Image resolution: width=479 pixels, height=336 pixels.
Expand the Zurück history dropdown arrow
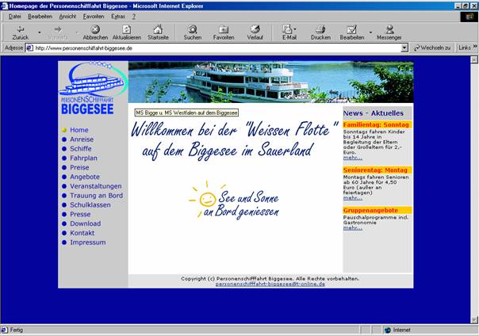pos(40,32)
